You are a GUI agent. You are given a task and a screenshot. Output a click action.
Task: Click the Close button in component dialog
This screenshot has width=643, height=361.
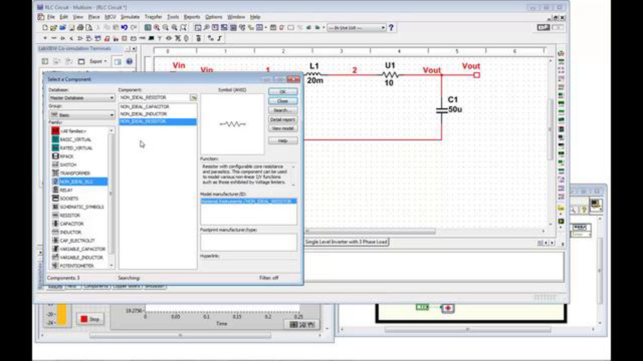pos(283,101)
